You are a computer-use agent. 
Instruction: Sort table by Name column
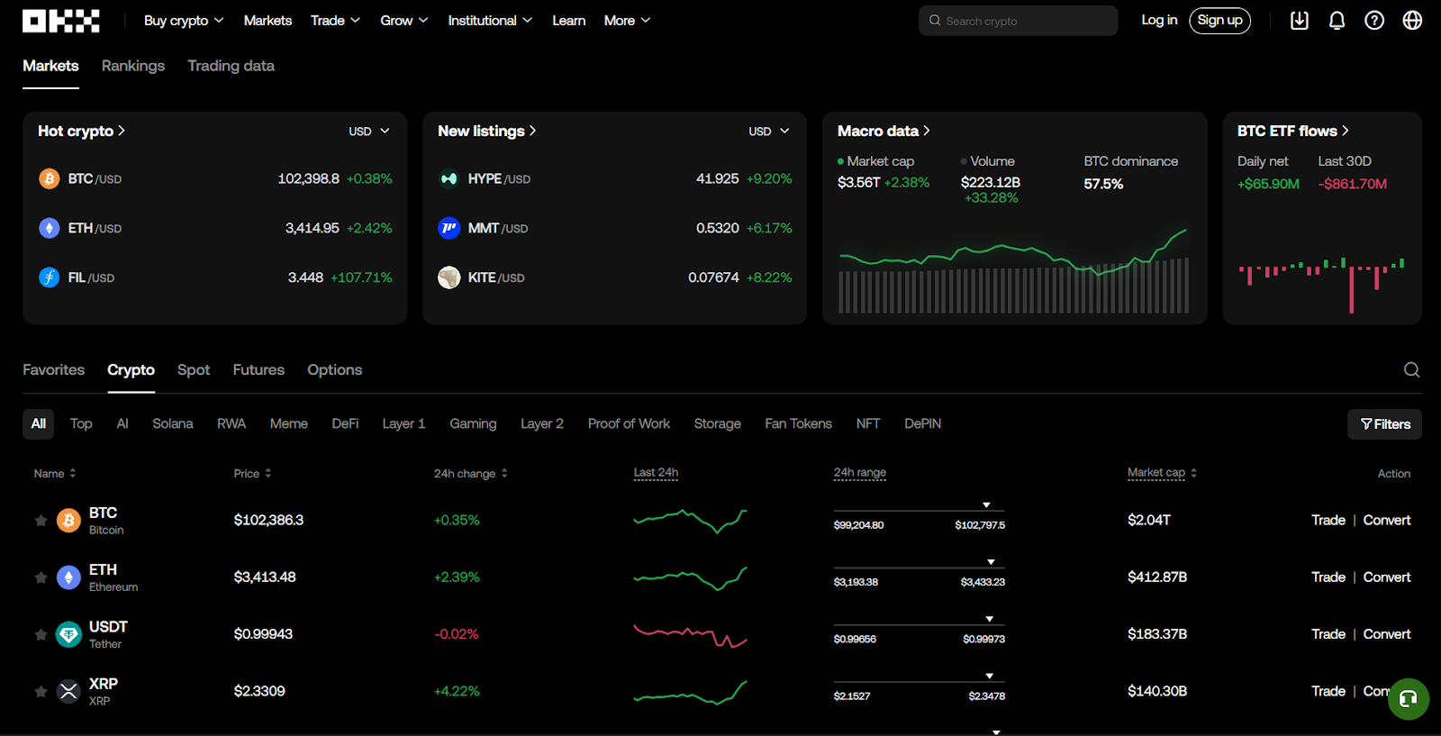[55, 473]
